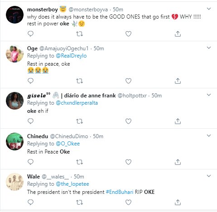This screenshot has height=212, width=217.
Task: Share Oge's tweet via share icon
Action: [x=178, y=81]
